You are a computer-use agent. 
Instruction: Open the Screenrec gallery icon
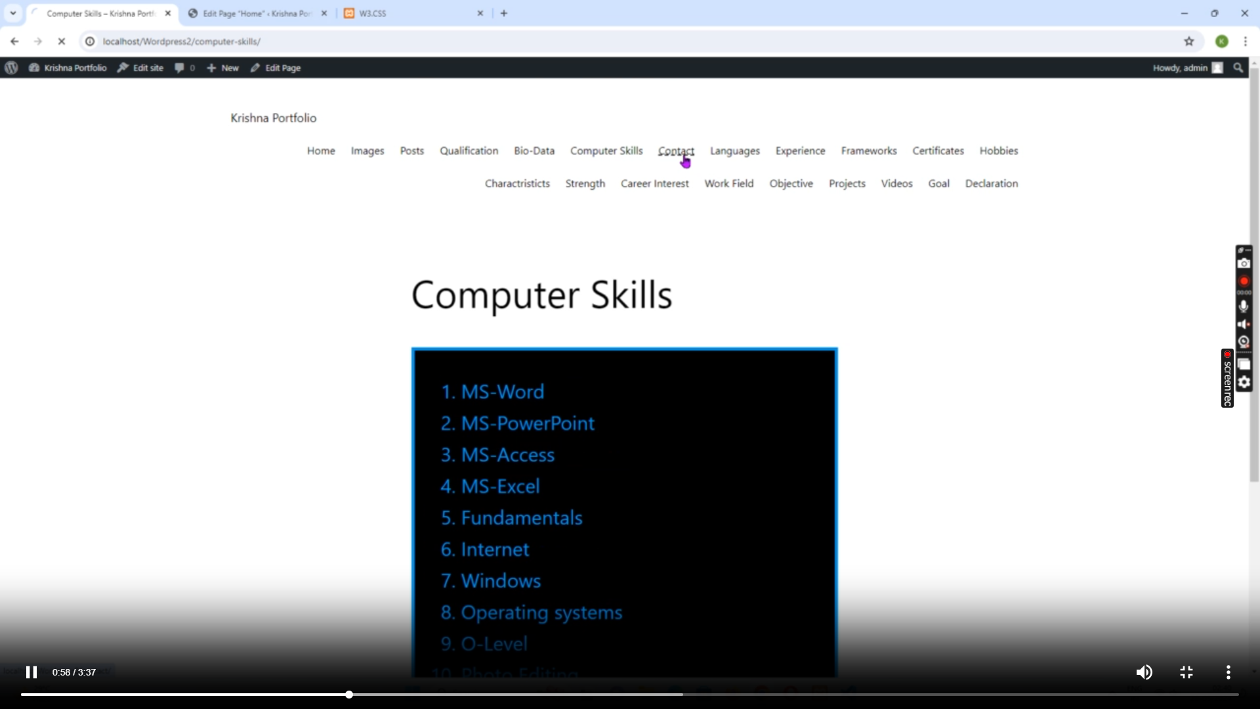[1244, 364]
